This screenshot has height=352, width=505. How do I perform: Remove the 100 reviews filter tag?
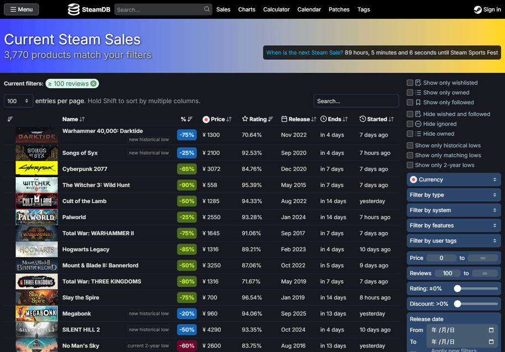point(93,84)
